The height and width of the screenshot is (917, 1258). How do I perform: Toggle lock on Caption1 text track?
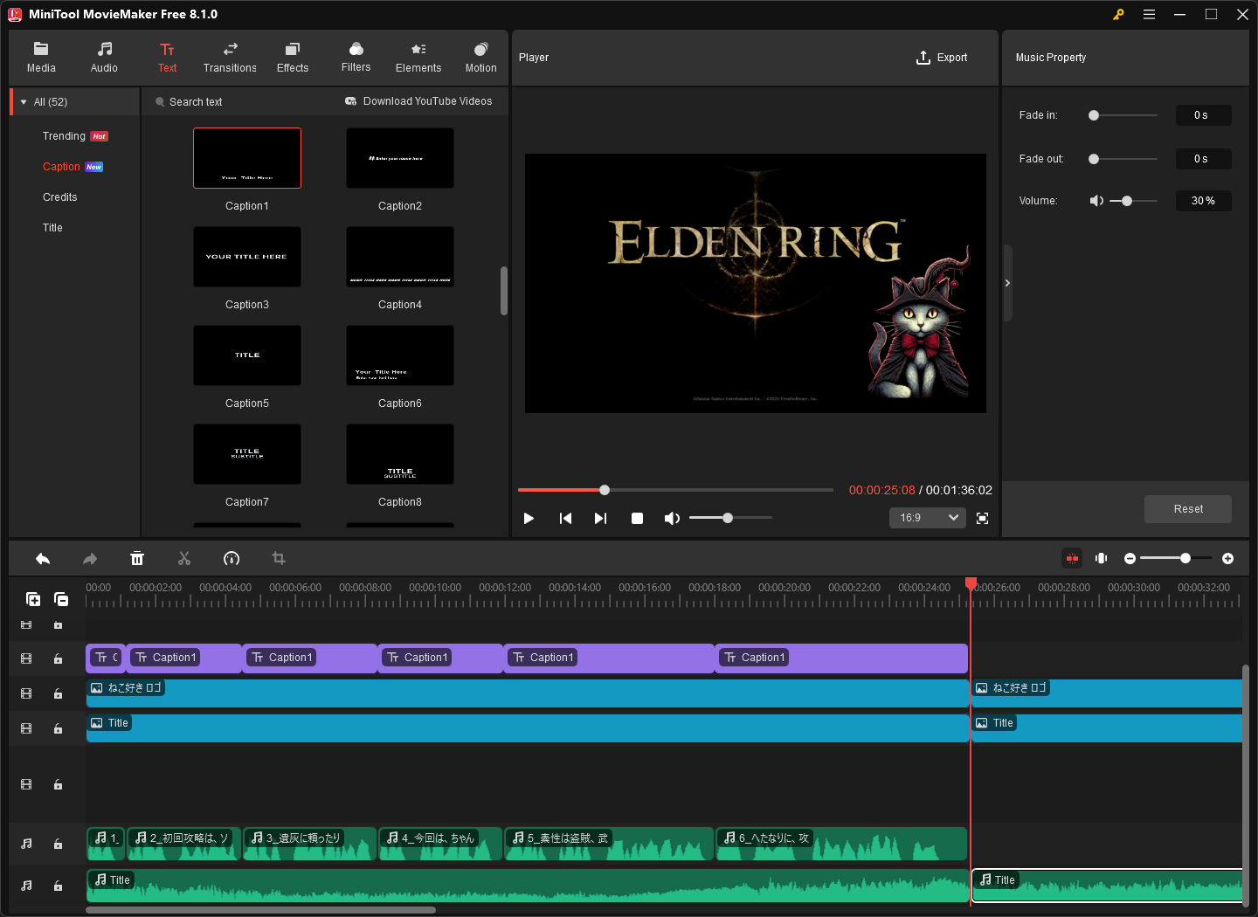[x=58, y=658]
